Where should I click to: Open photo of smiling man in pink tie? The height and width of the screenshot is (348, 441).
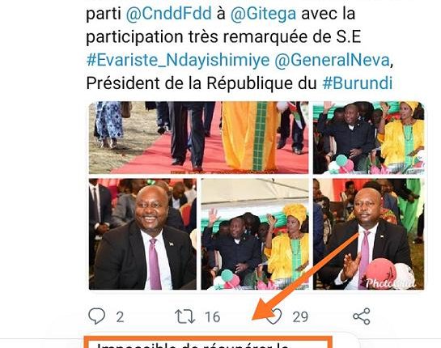142,234
